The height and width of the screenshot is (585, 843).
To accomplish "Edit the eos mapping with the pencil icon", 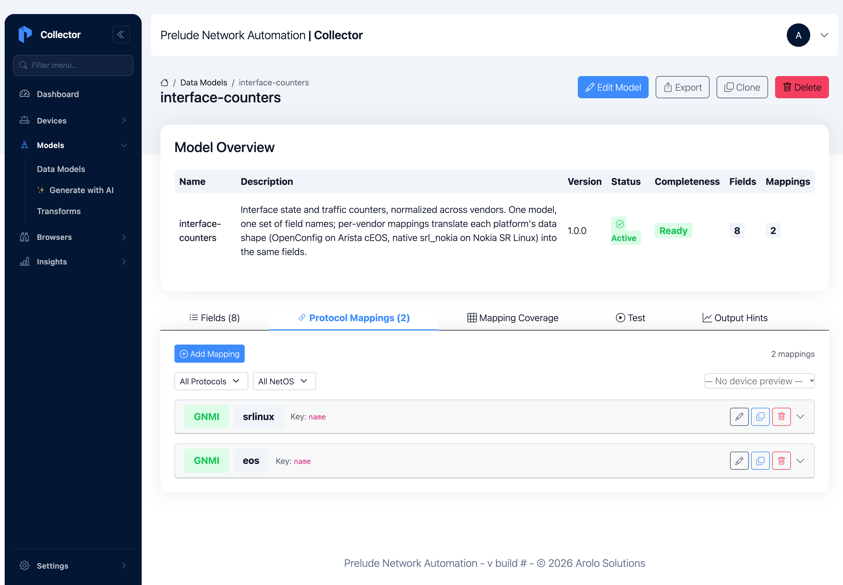I will click(739, 461).
